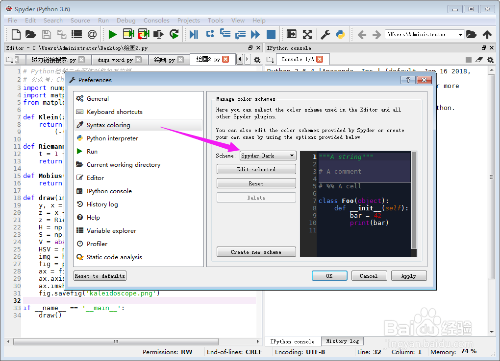Click the Open file toolbar icon
This screenshot has width=500, height=361.
point(30,34)
